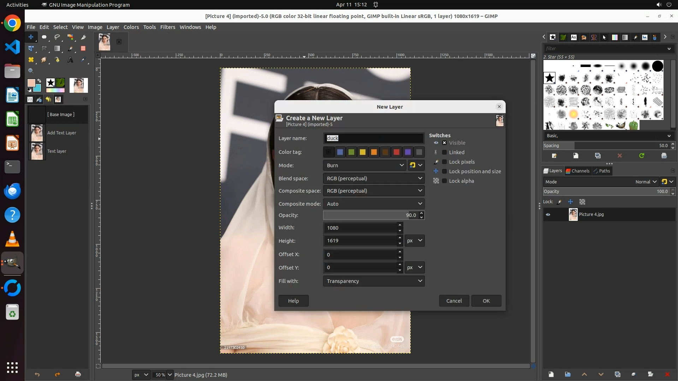678x381 pixels.
Task: Expand the Fill with Transparency dropdown
Action: point(374,281)
